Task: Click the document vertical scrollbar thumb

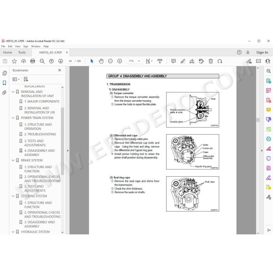Action: (x=258, y=120)
